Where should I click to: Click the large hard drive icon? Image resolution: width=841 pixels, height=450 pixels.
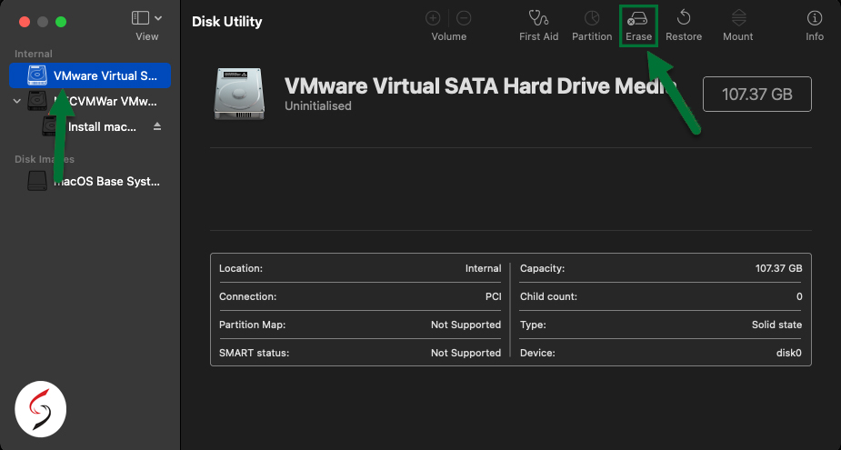coord(239,94)
